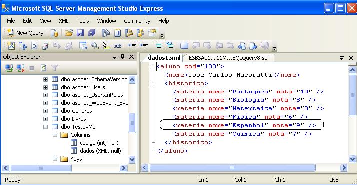Open Template Explorer toolbar icon
Viewport: 357px width, 185px height.
141,33
